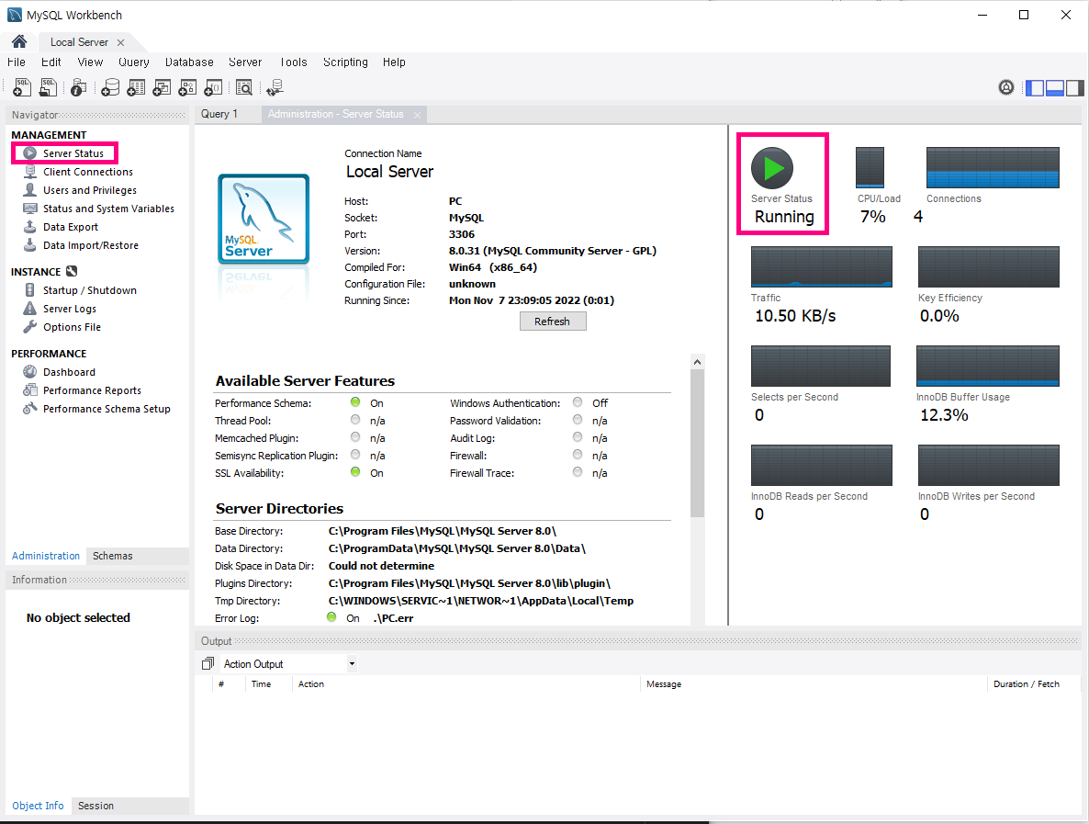Open the Query menu
The height and width of the screenshot is (824, 1089).
(134, 62)
